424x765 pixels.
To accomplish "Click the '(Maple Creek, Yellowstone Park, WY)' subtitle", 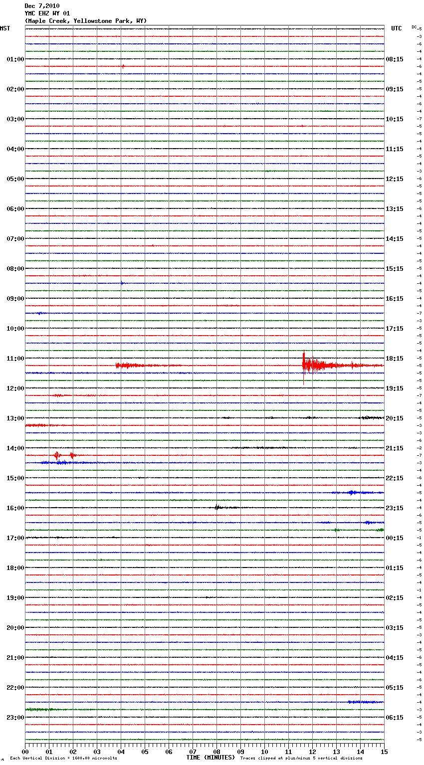I will point(86,21).
